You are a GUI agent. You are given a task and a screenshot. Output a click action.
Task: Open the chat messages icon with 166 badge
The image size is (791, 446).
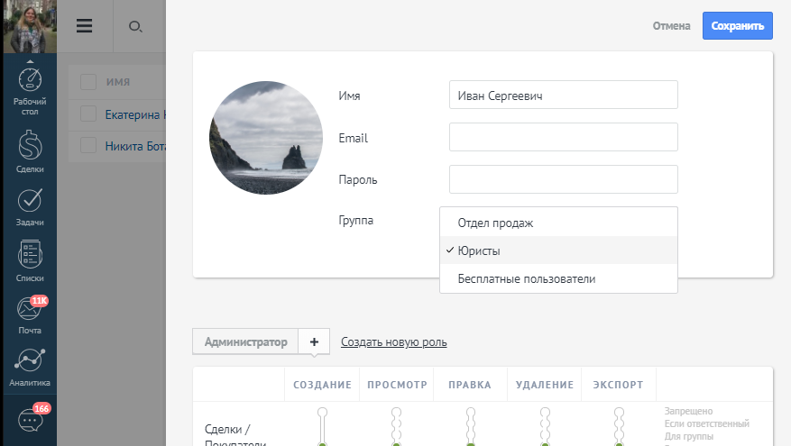point(31,421)
